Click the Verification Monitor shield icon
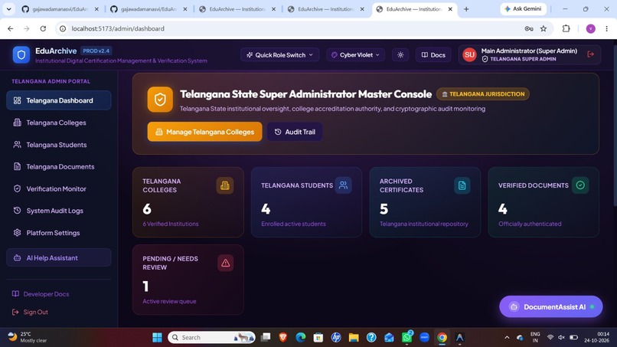 point(17,188)
